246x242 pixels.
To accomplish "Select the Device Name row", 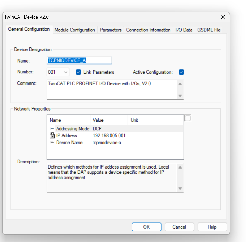I will point(115,143).
